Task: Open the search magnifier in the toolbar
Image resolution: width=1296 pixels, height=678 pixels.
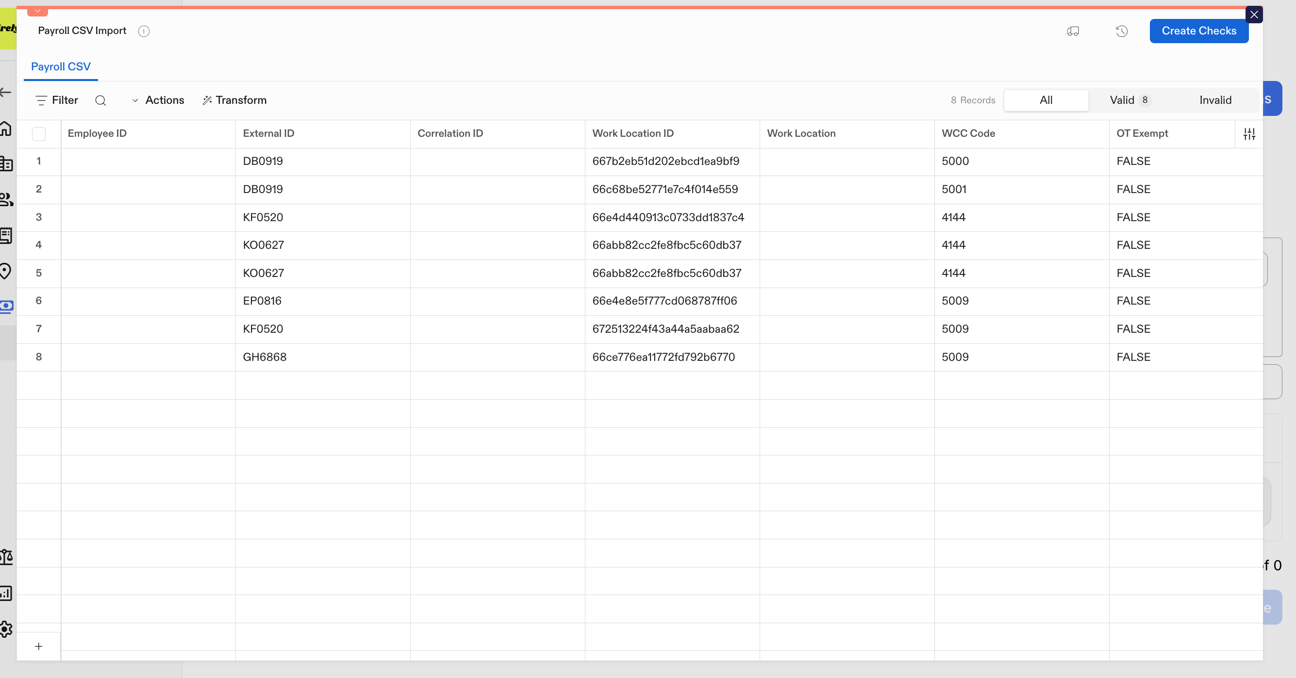Action: (101, 100)
